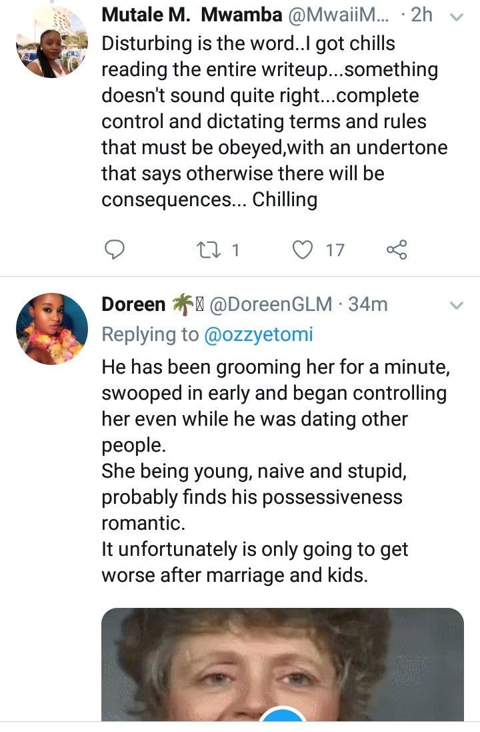Image resolution: width=480 pixels, height=732 pixels.
Task: Share Mutale's tweet using the share icon
Action: point(396,250)
